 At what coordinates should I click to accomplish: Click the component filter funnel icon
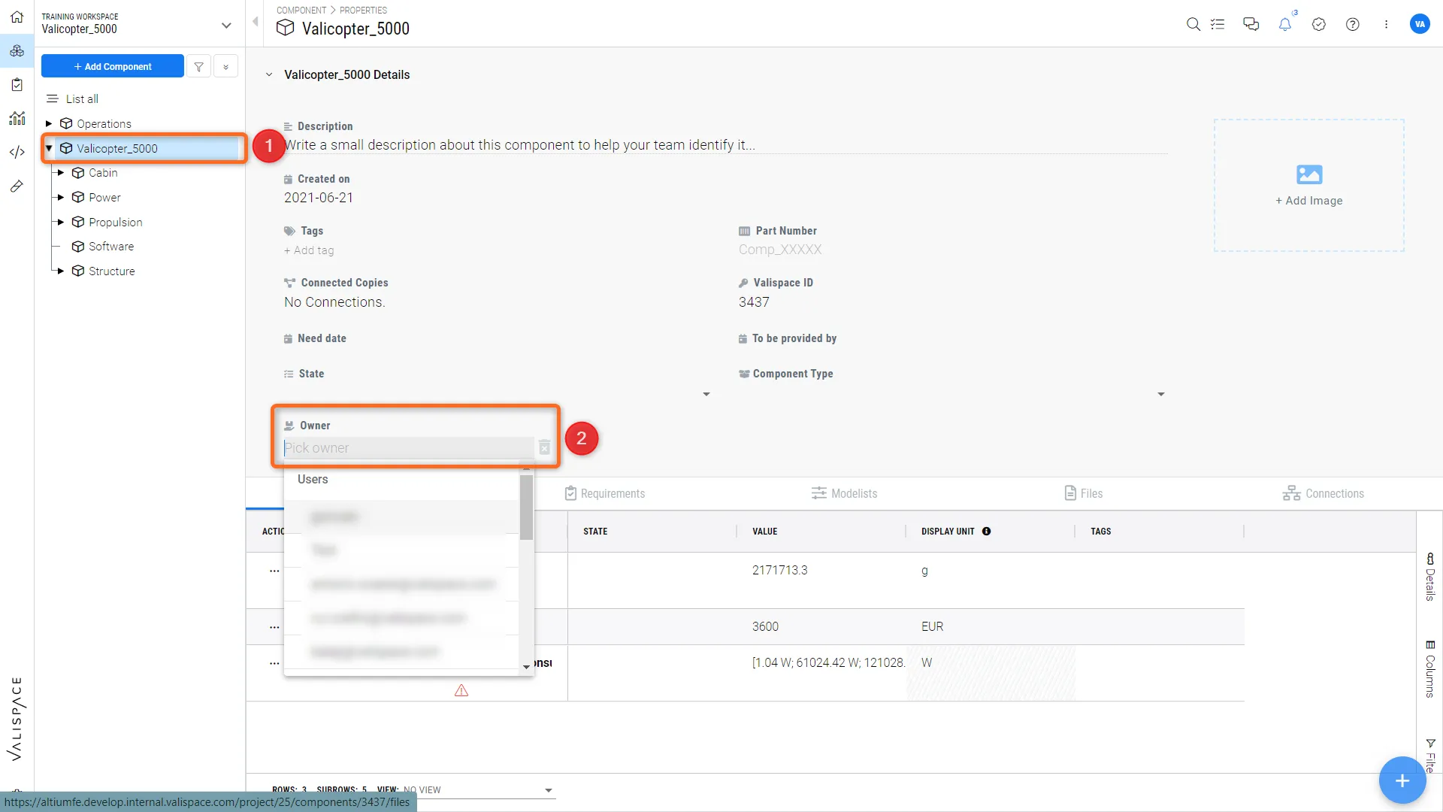tap(198, 66)
